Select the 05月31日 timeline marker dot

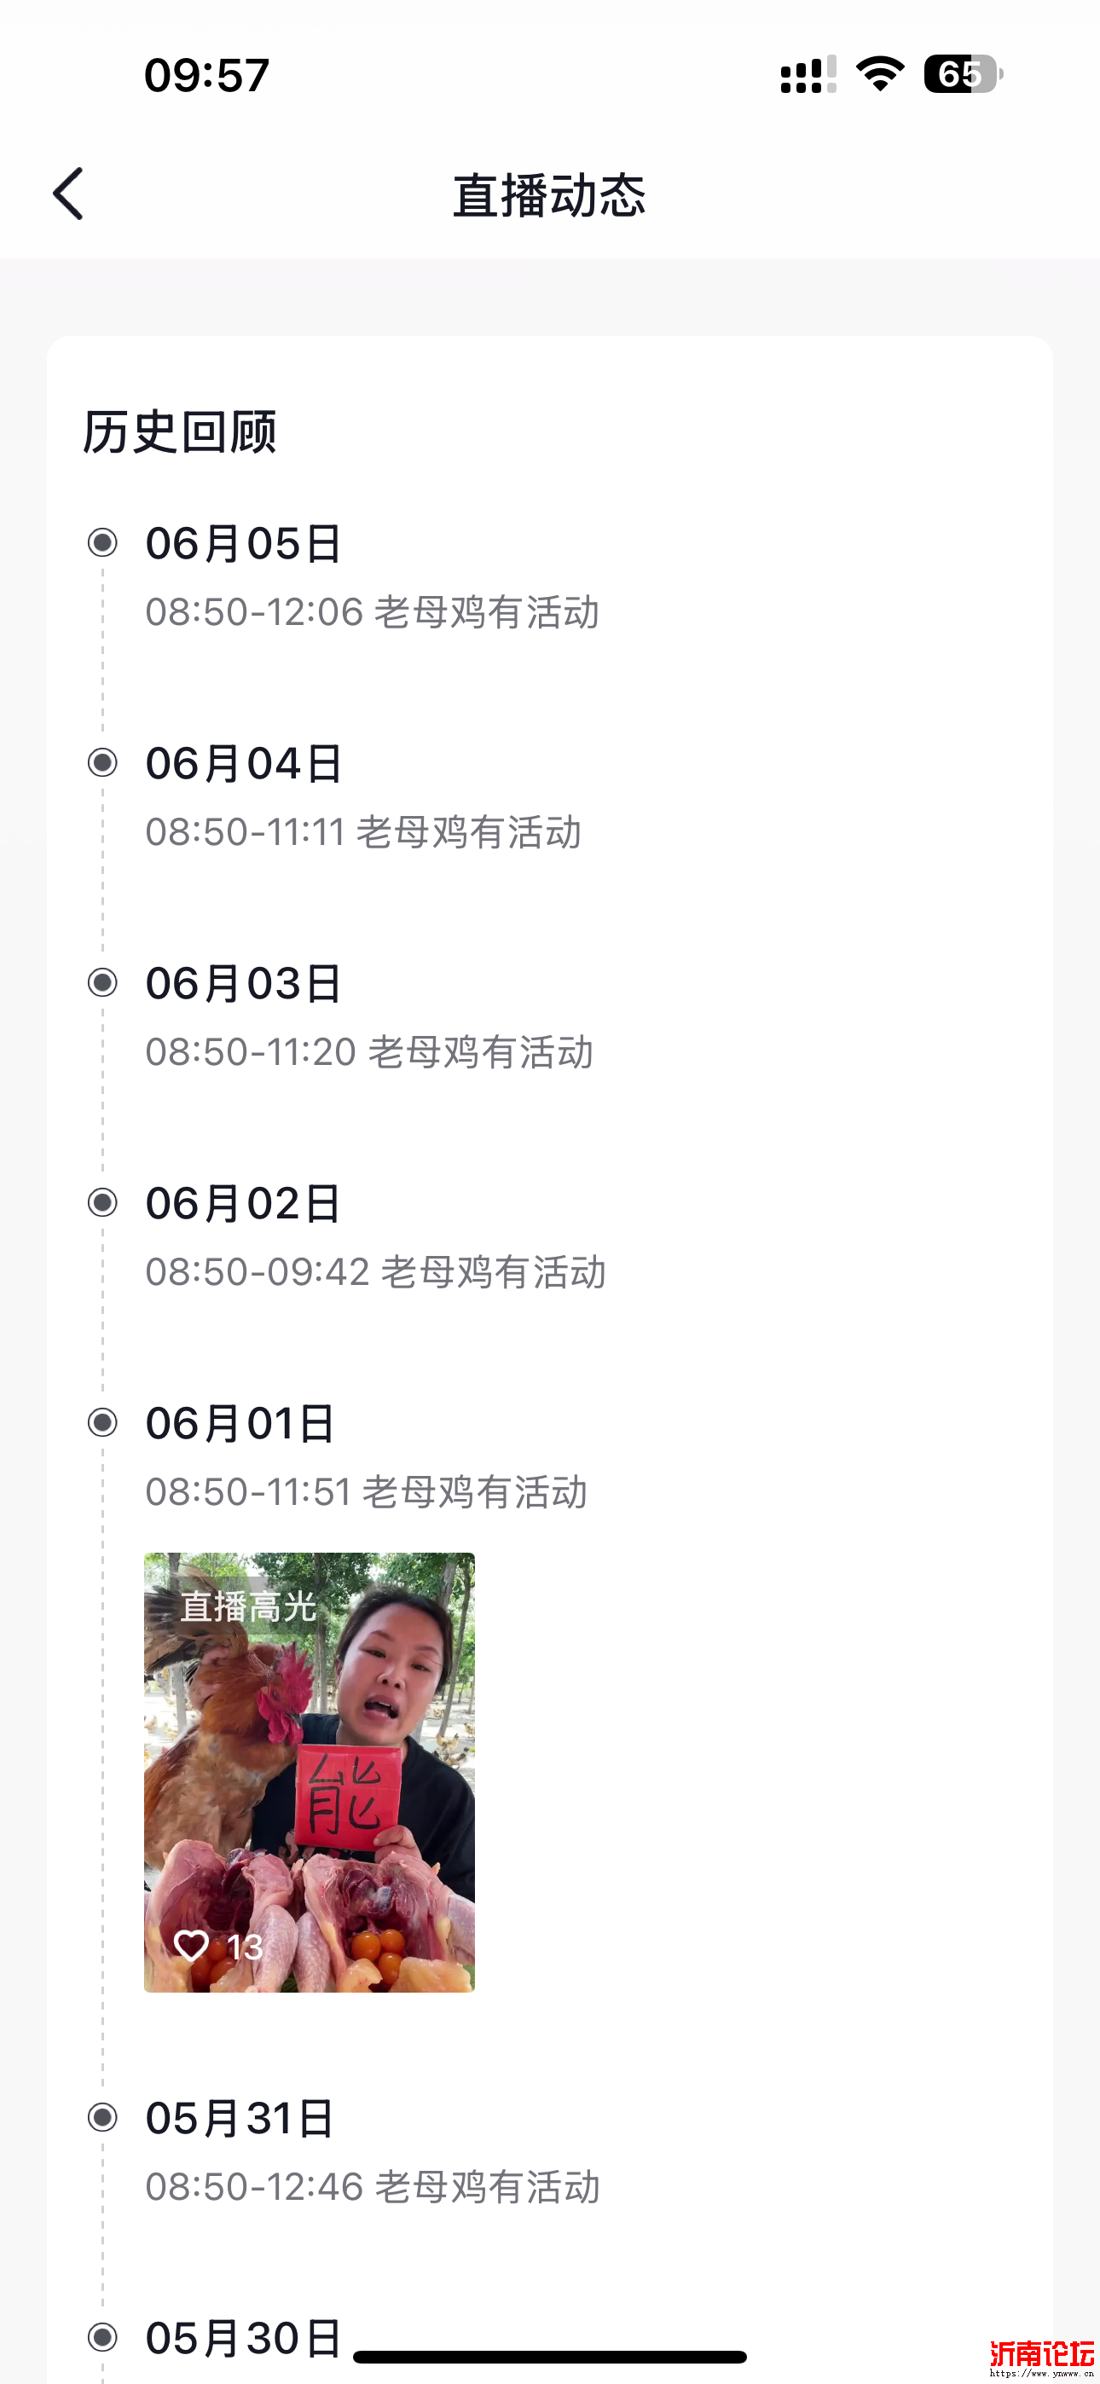click(103, 2117)
